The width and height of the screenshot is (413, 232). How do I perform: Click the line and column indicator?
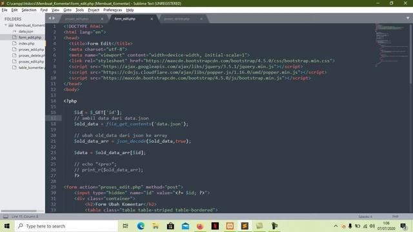click(x=25, y=217)
